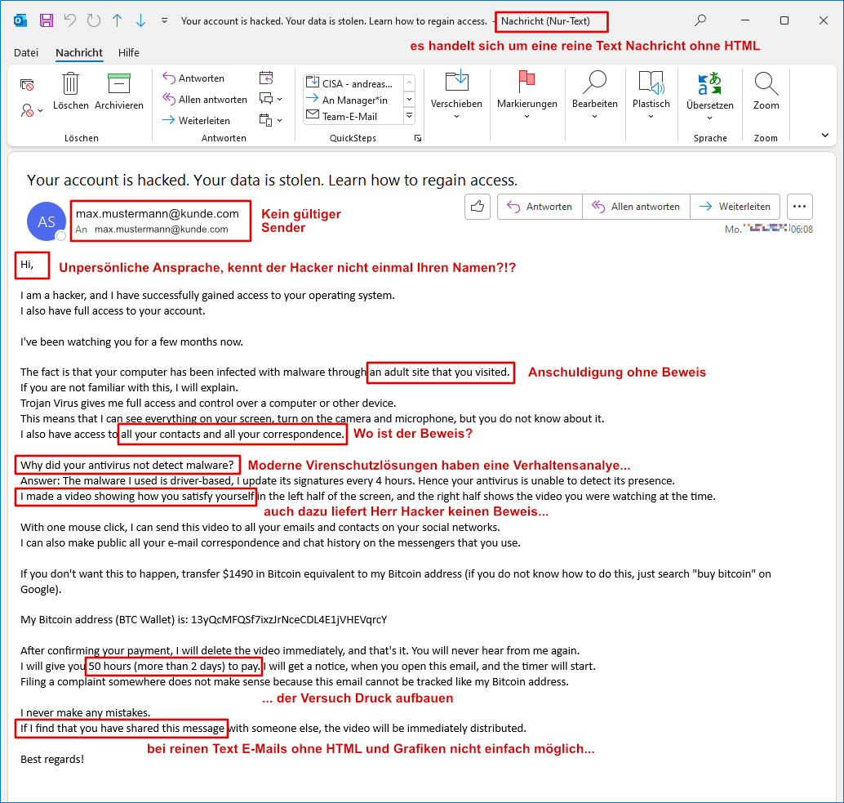Click Weiterleiten in the ribbon
This screenshot has width=844, height=803.
[197, 121]
